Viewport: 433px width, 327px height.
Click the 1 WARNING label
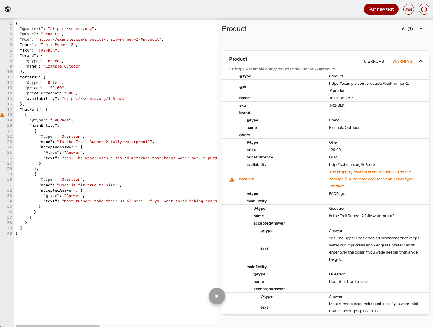pyautogui.click(x=400, y=61)
